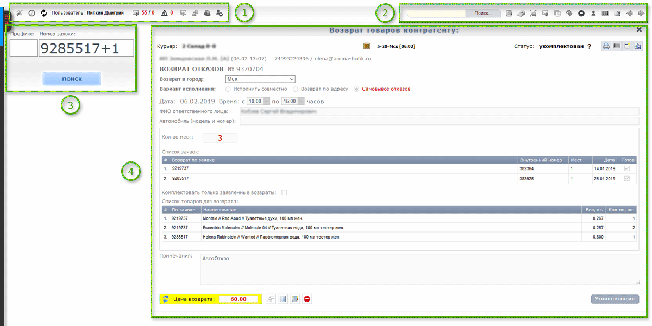Toggle "Комплектовать только заявленные возвраты" checkbox
This screenshot has height=326, width=652.
pos(284,192)
